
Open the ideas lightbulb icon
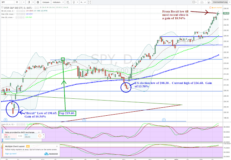pyautogui.click(x=74, y=2)
